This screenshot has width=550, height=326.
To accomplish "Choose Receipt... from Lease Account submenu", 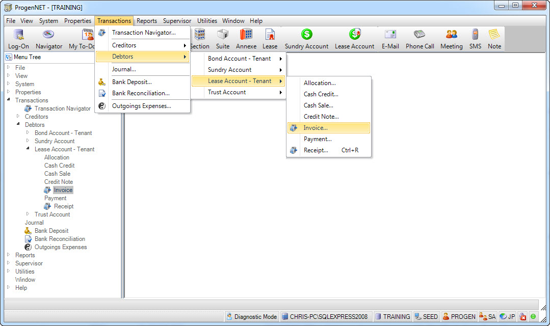I will coord(328,150).
